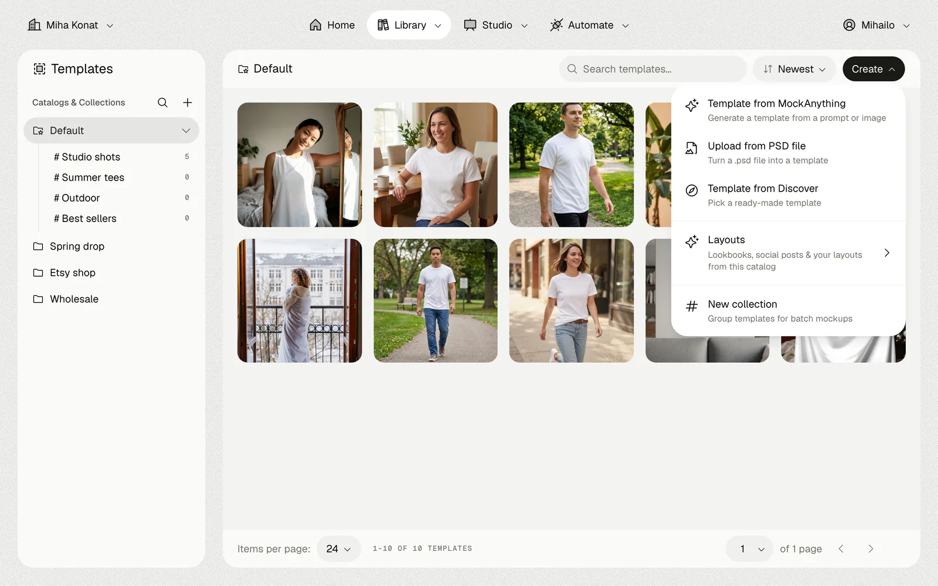Image resolution: width=938 pixels, height=586 pixels.
Task: Open the items per page 24 dropdown
Action: coord(339,548)
